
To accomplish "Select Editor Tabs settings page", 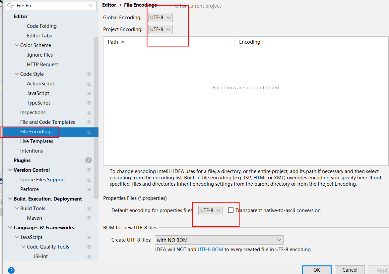I will 39,36.
